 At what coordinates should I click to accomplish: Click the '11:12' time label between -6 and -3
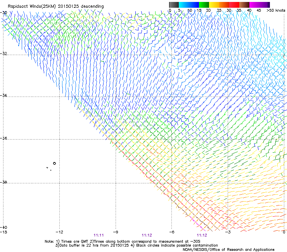pyautogui.click(x=202, y=235)
